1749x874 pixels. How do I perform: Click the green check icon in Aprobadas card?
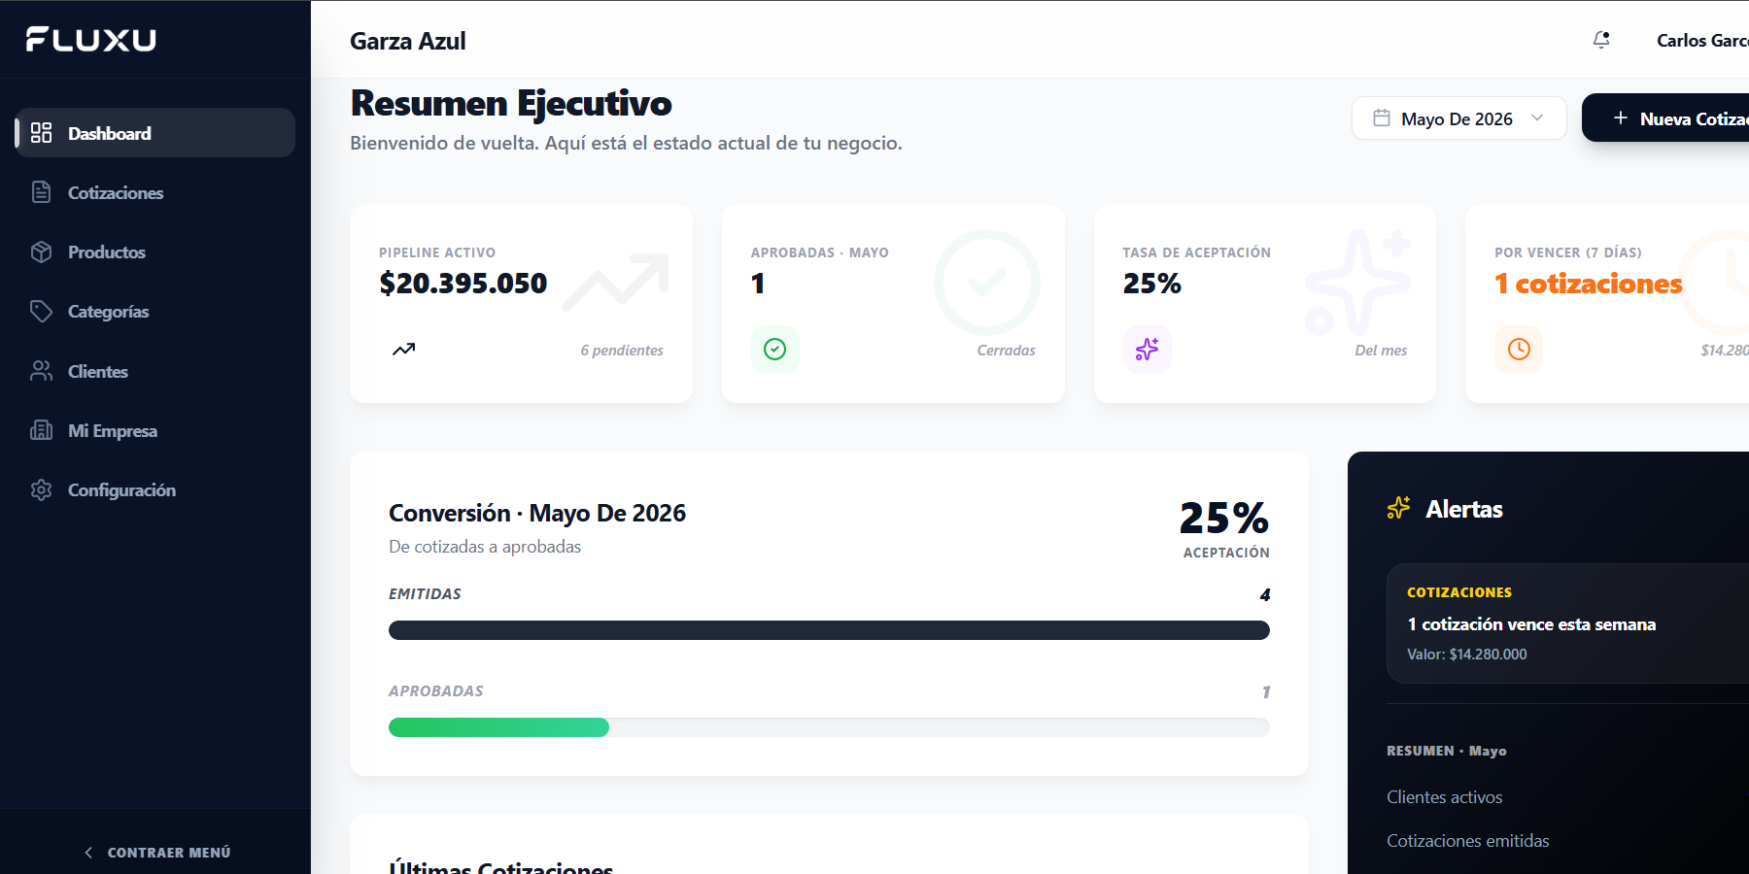[775, 350]
